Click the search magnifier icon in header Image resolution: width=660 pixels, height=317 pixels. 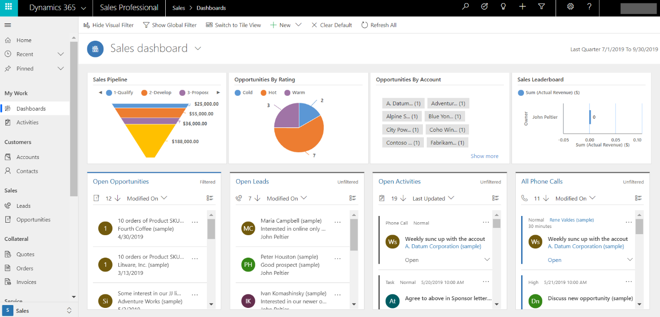[x=465, y=7]
